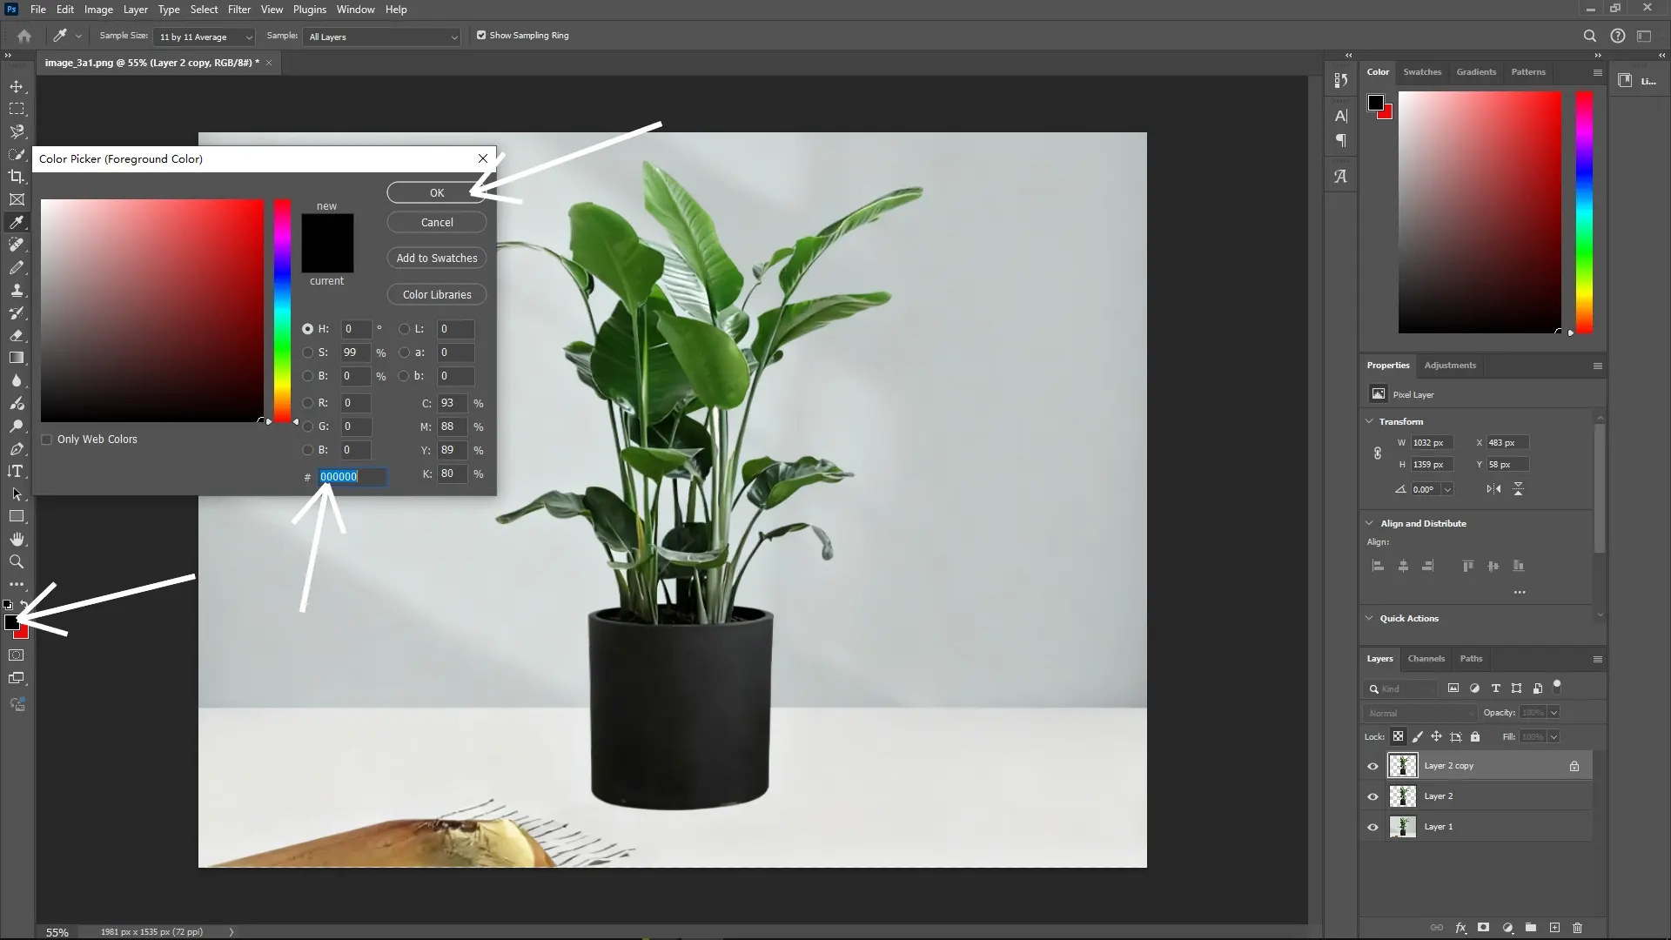Viewport: 1671px width, 940px height.
Task: Click the Add to Swatches button
Action: [x=436, y=258]
